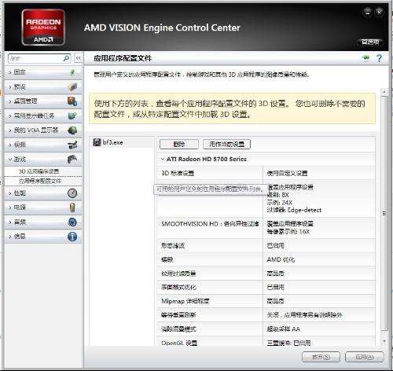Image resolution: width=393 pixels, height=371 pixels.
Task: Click the magnifier search icon
Action: 67,58
